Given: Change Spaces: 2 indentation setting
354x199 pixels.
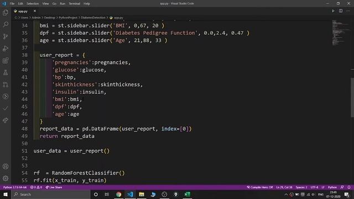Looking at the screenshot, I should (301, 187).
